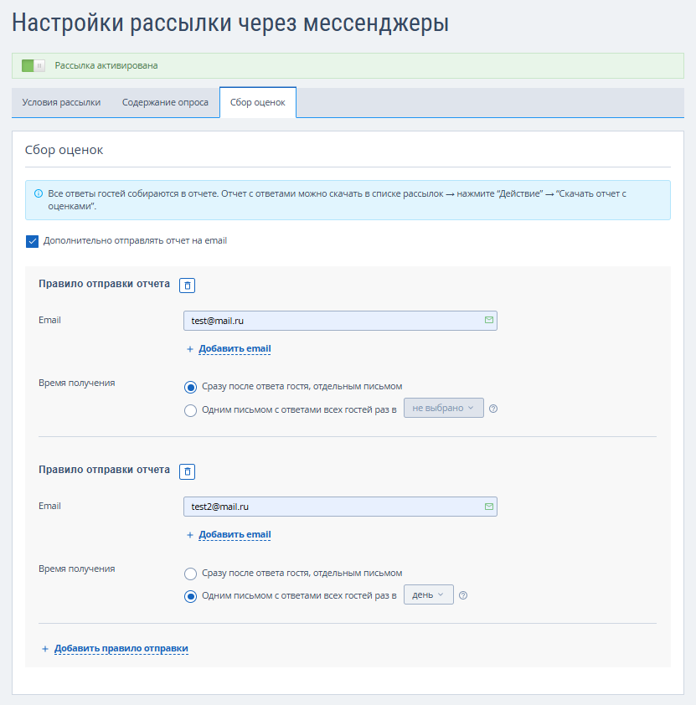Screen dimensions: 696x705
Task: Click envelope icon in test2@mail.ru field
Action: click(489, 507)
